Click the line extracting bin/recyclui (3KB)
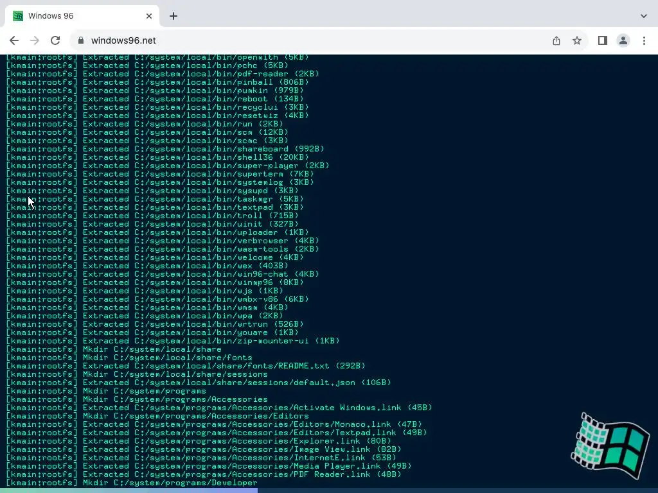Viewport: 658px width, 493px height. (157, 107)
